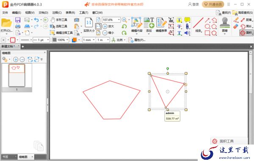Select the rectangle shape drawing tool
This screenshot has width=254, height=161.
coord(207,33)
